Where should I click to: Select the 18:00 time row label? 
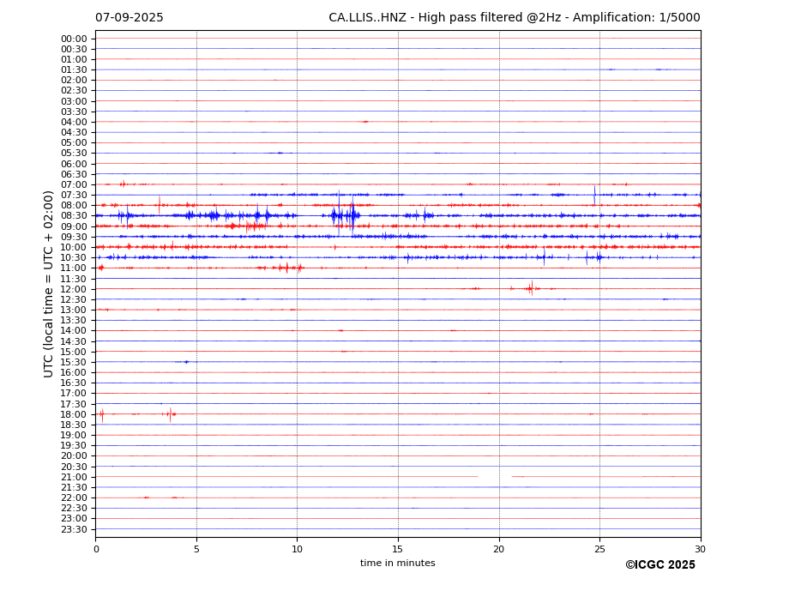tap(74, 414)
